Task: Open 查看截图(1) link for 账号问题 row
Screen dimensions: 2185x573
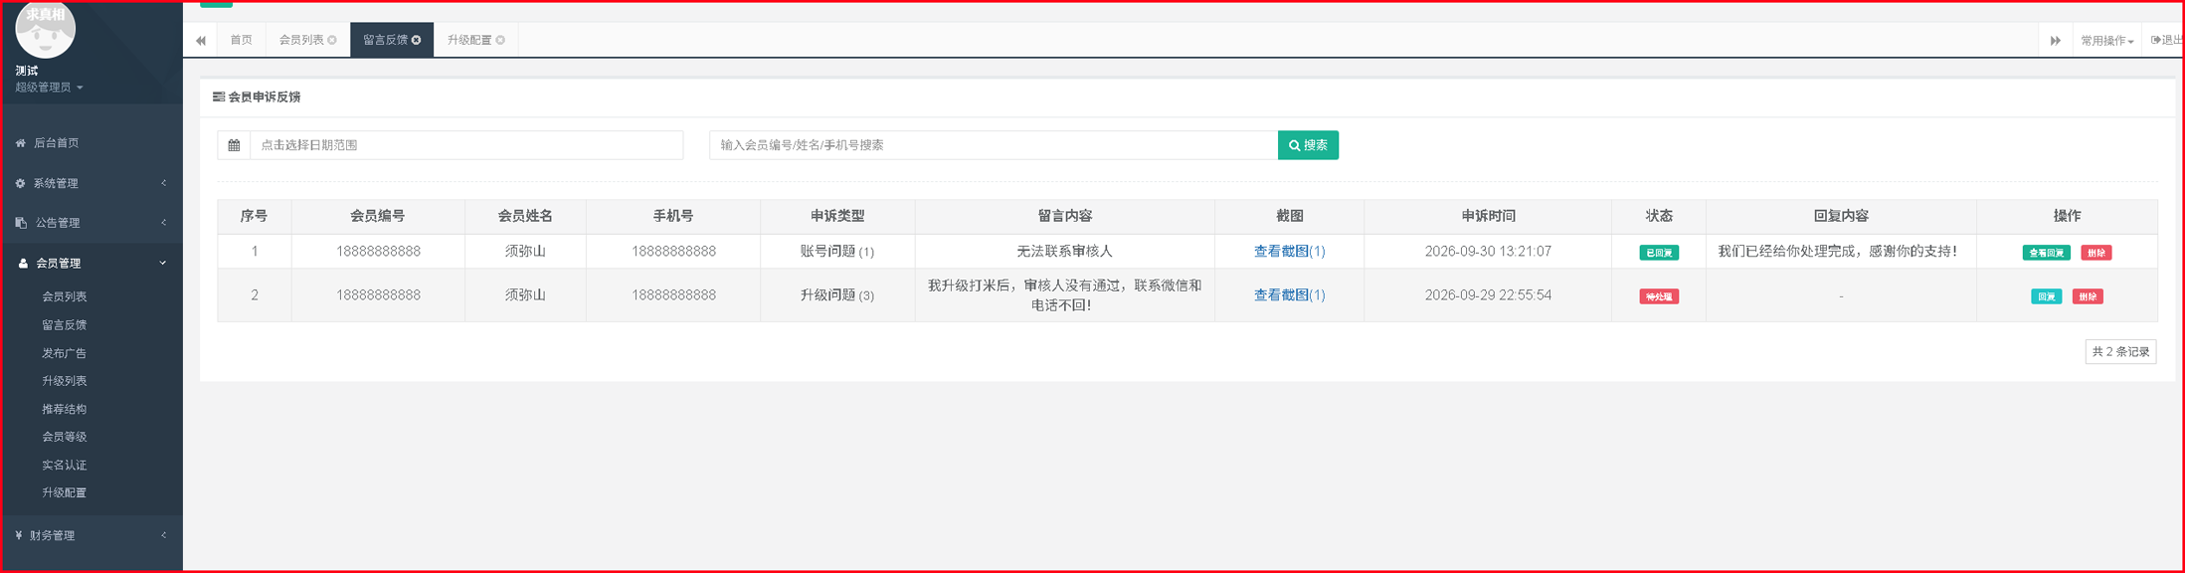Action: [x=1289, y=252]
